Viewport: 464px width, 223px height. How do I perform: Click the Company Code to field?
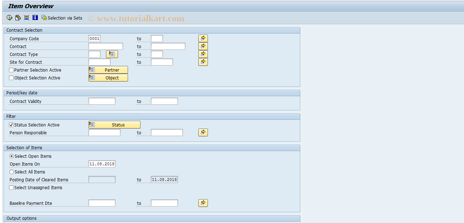[157, 38]
